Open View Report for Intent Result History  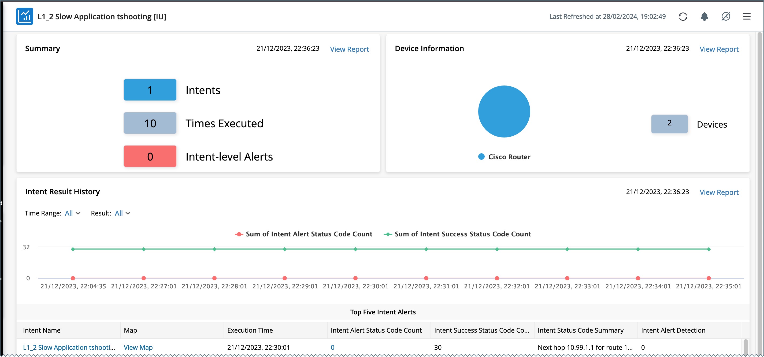click(719, 192)
